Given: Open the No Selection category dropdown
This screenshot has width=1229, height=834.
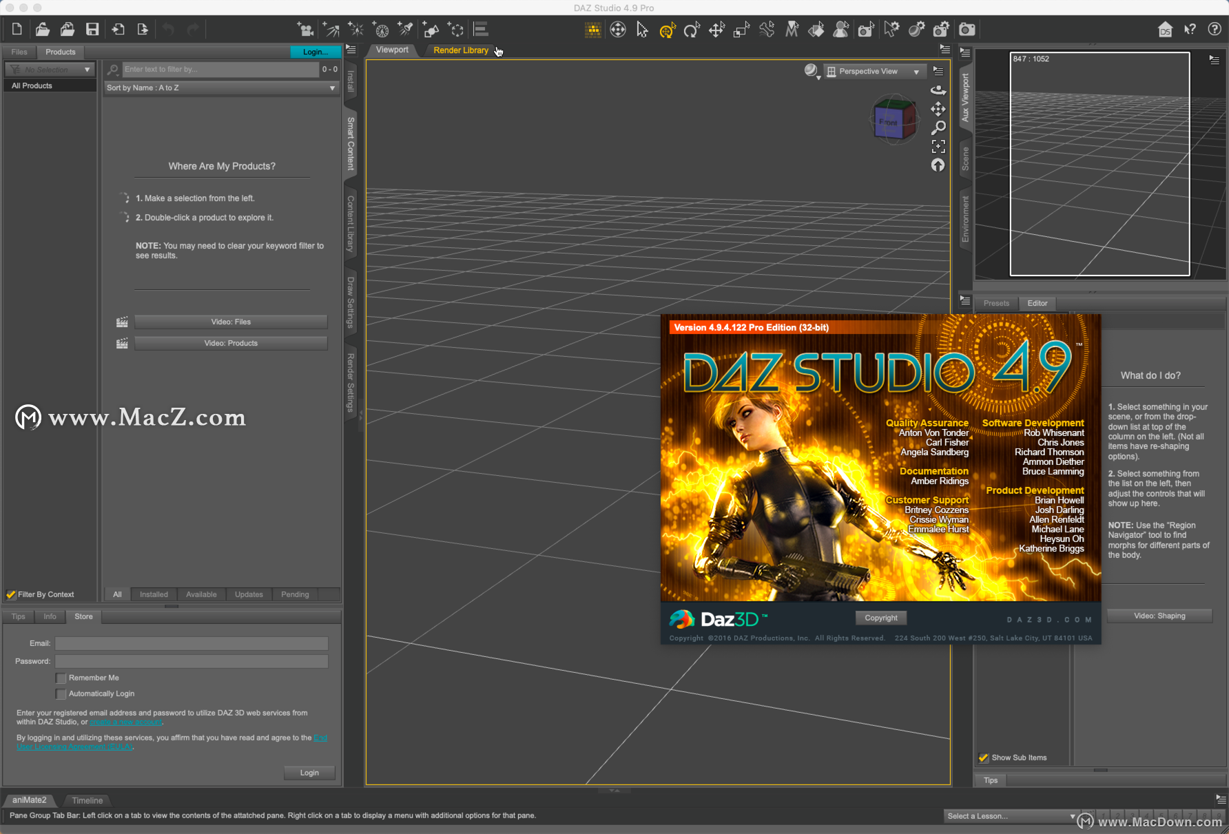Looking at the screenshot, I should (x=50, y=70).
